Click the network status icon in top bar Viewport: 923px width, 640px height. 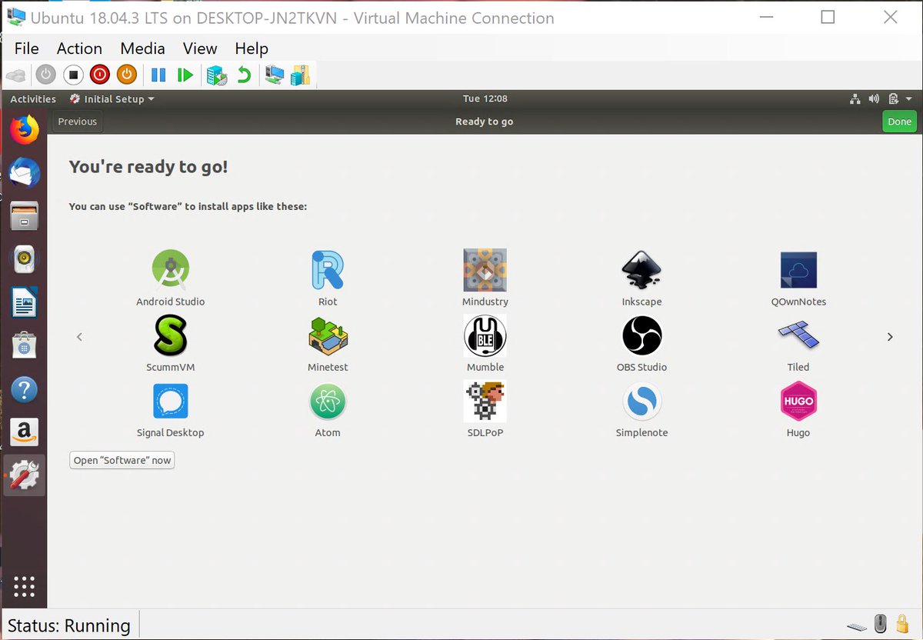tap(855, 99)
